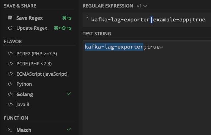Select the Python flavor
Image resolution: width=211 pixels, height=135 pixels.
point(39,84)
